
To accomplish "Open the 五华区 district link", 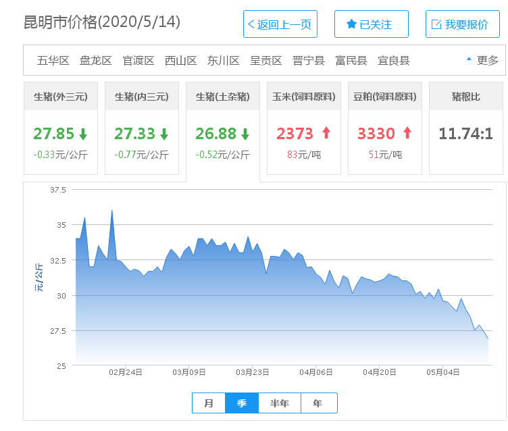I will pyautogui.click(x=53, y=60).
